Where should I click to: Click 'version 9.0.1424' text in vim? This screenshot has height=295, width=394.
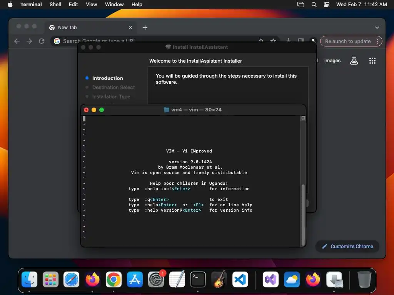click(190, 162)
